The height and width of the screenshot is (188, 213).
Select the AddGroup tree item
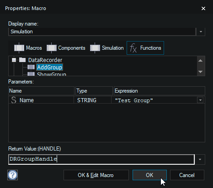coord(49,67)
